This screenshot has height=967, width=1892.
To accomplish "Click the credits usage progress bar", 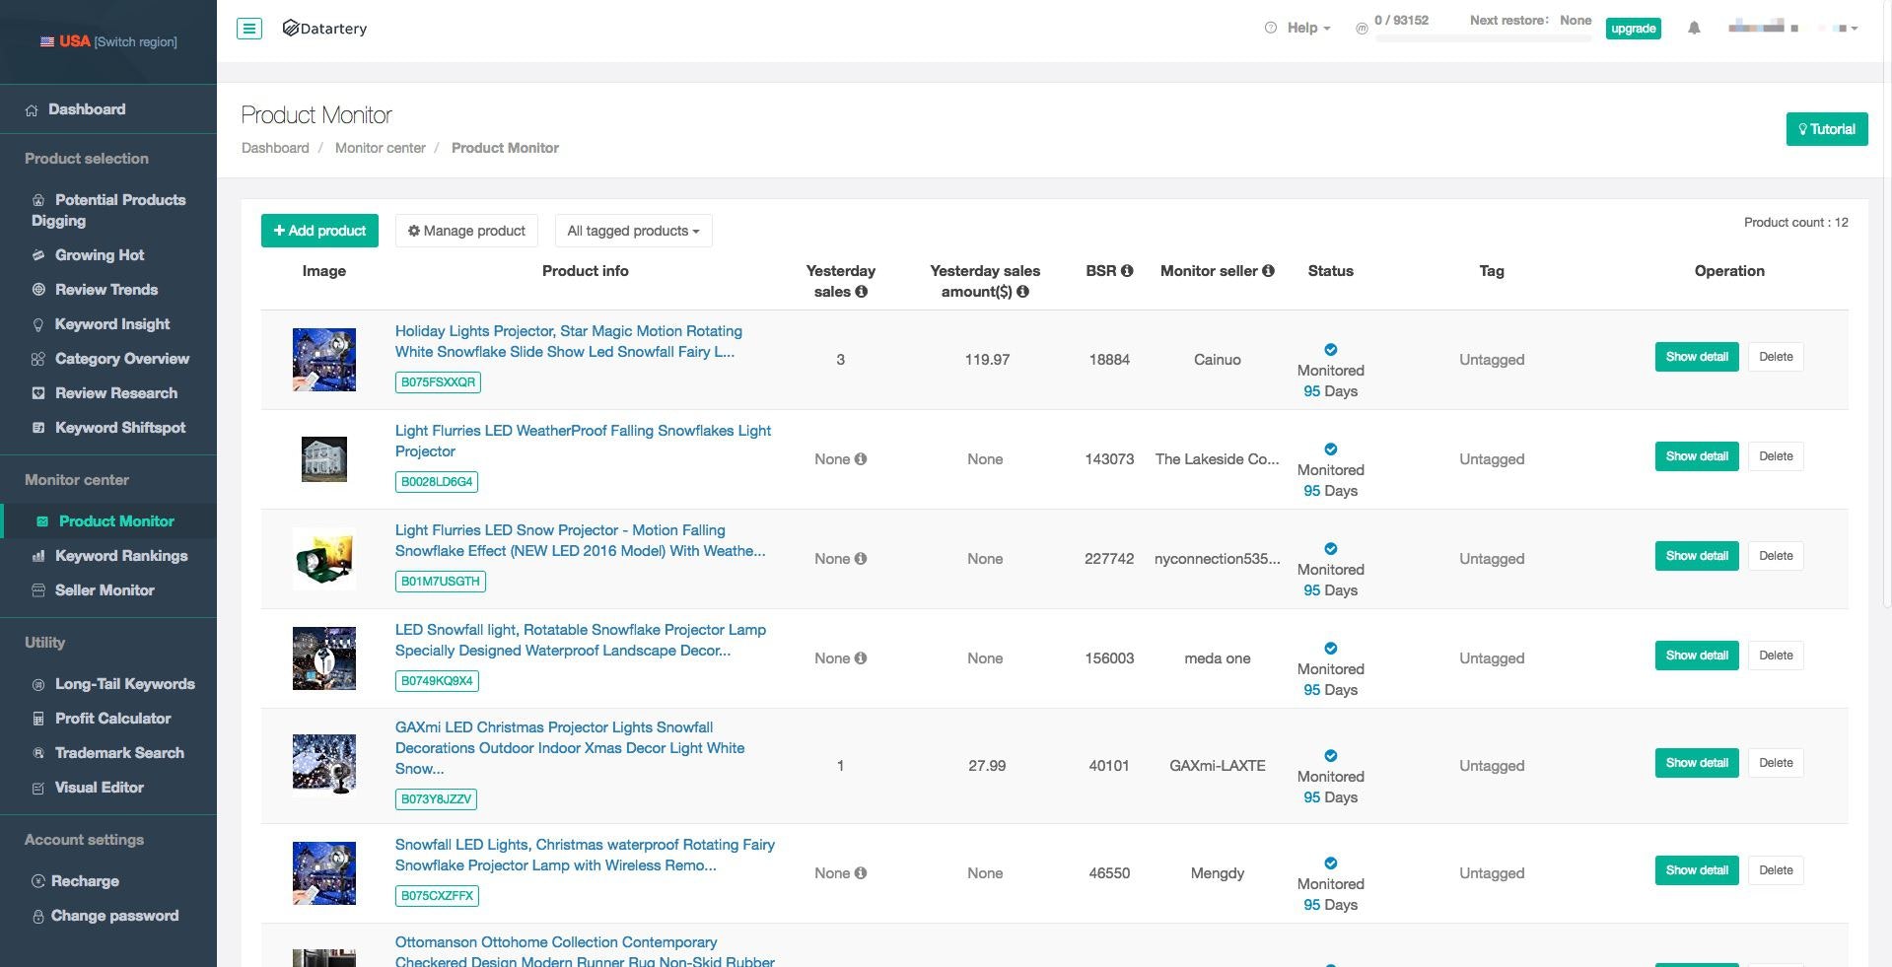I will (x=1483, y=39).
